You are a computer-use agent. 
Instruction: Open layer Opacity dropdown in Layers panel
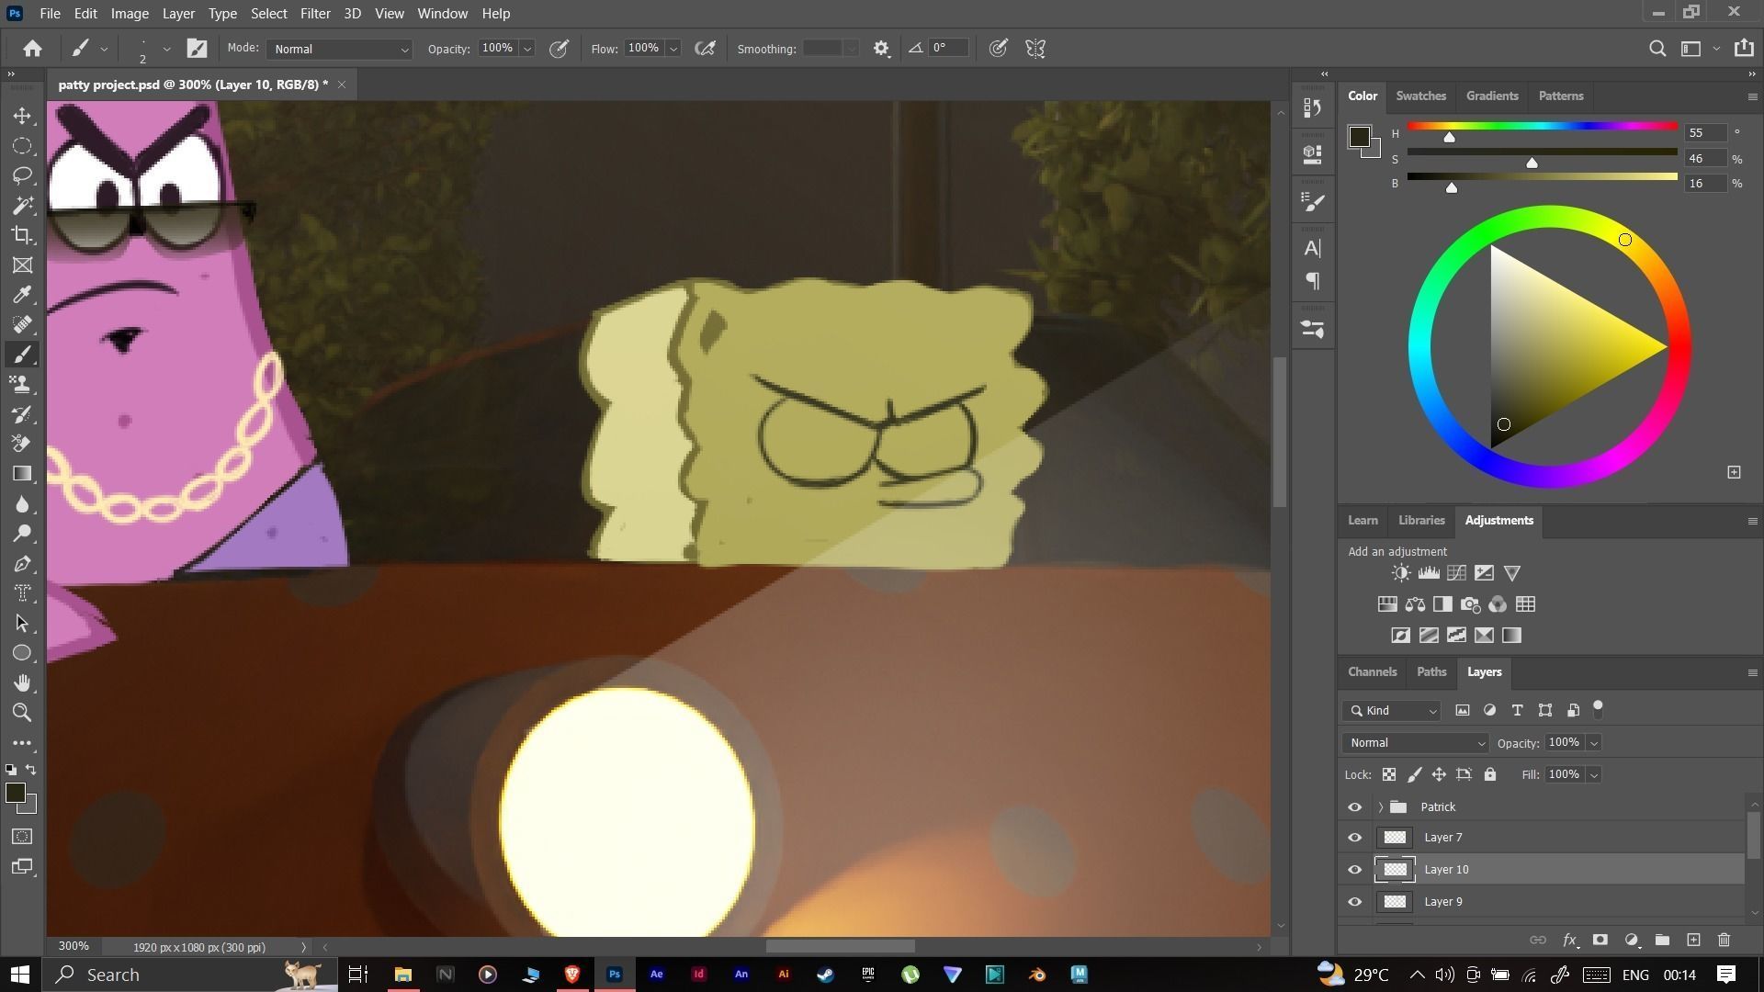pos(1594,743)
